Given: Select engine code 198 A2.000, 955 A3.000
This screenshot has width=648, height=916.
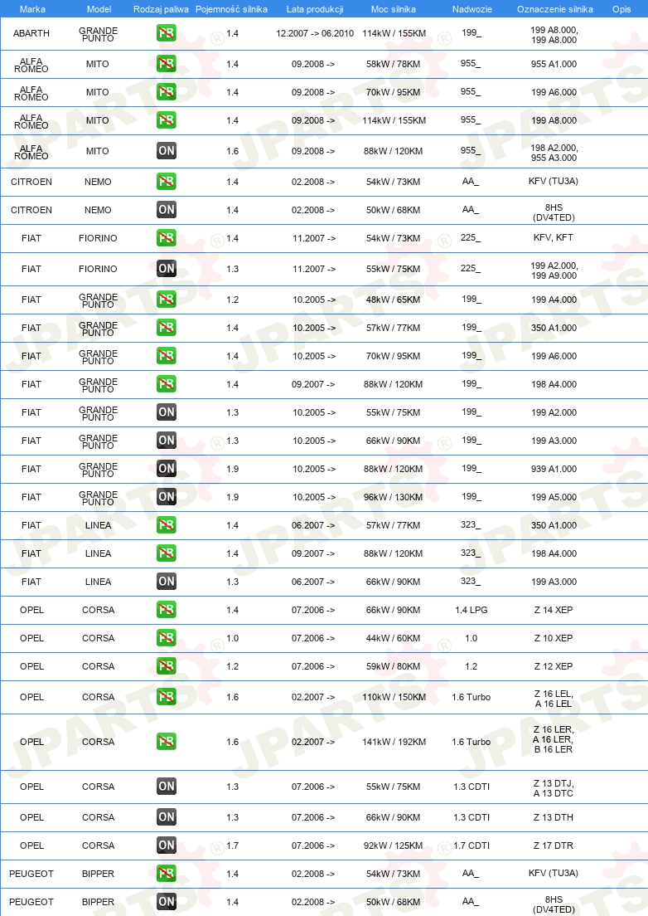Looking at the screenshot, I should pos(554,153).
